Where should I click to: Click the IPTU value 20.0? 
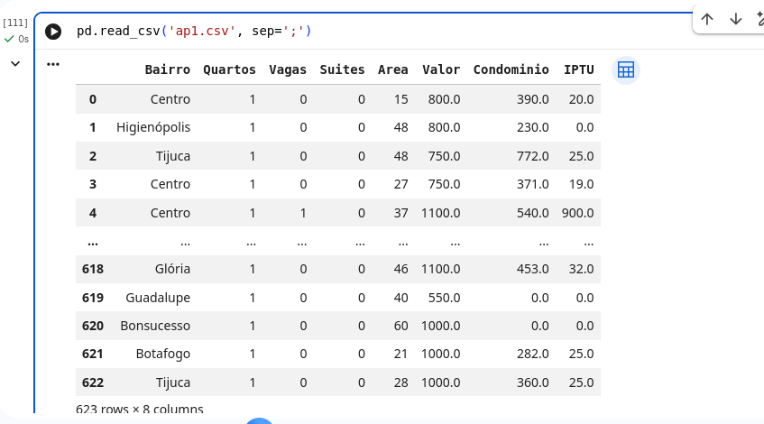point(581,99)
